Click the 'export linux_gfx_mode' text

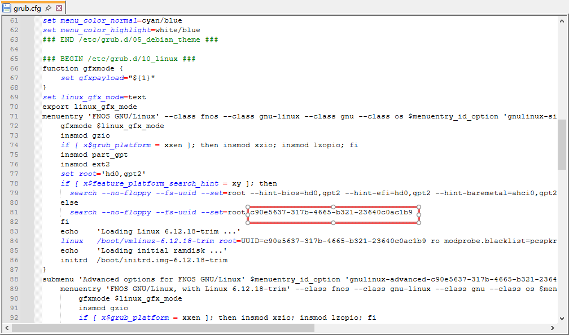tap(90, 107)
